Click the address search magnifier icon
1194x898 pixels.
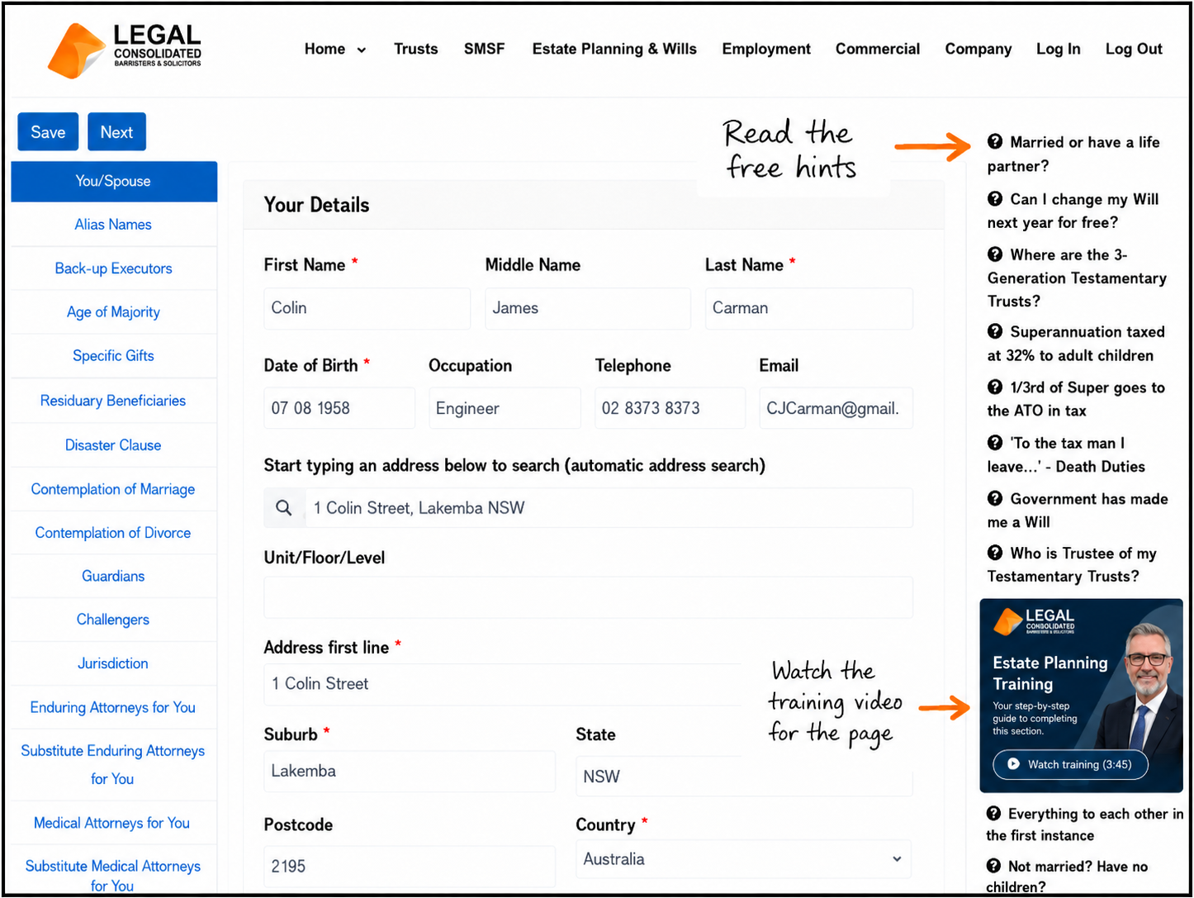[x=284, y=508]
